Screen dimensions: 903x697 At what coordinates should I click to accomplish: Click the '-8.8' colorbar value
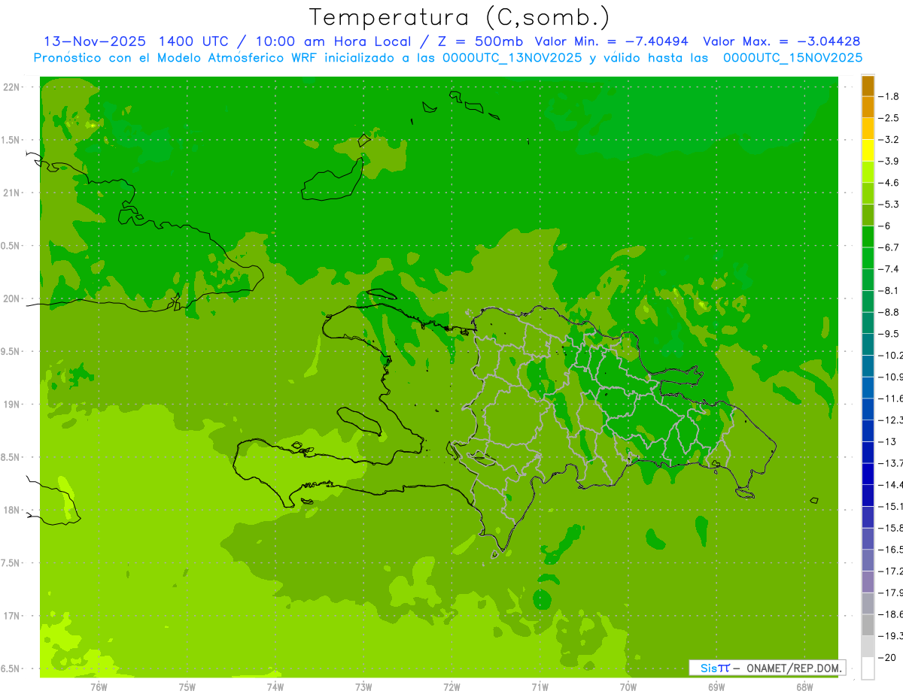[889, 312]
